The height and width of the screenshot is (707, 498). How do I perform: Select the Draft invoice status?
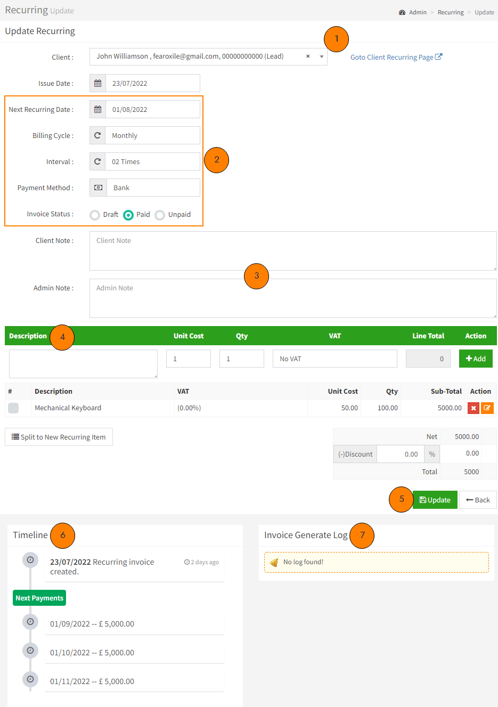point(95,215)
